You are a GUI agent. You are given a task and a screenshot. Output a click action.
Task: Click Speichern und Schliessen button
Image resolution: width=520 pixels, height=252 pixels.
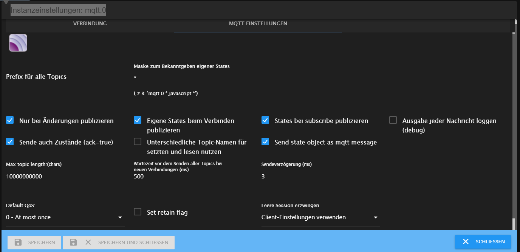tap(119, 242)
